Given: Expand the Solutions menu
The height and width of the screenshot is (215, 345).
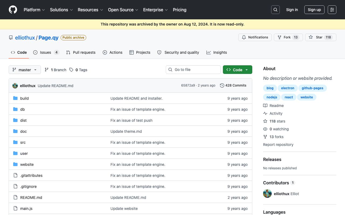Looking at the screenshot, I should tap(61, 10).
